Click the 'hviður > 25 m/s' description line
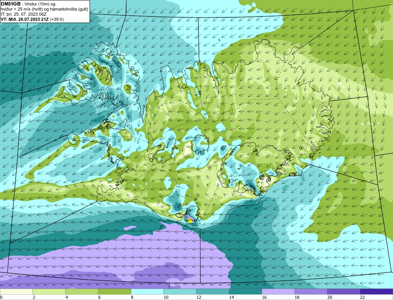 click(44, 9)
